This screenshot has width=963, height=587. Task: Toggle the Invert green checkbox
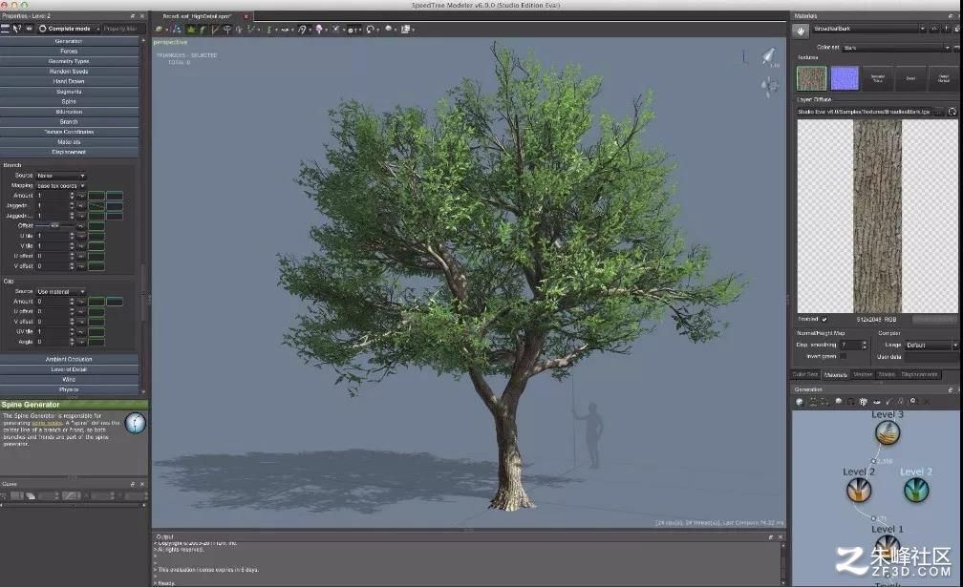point(843,356)
